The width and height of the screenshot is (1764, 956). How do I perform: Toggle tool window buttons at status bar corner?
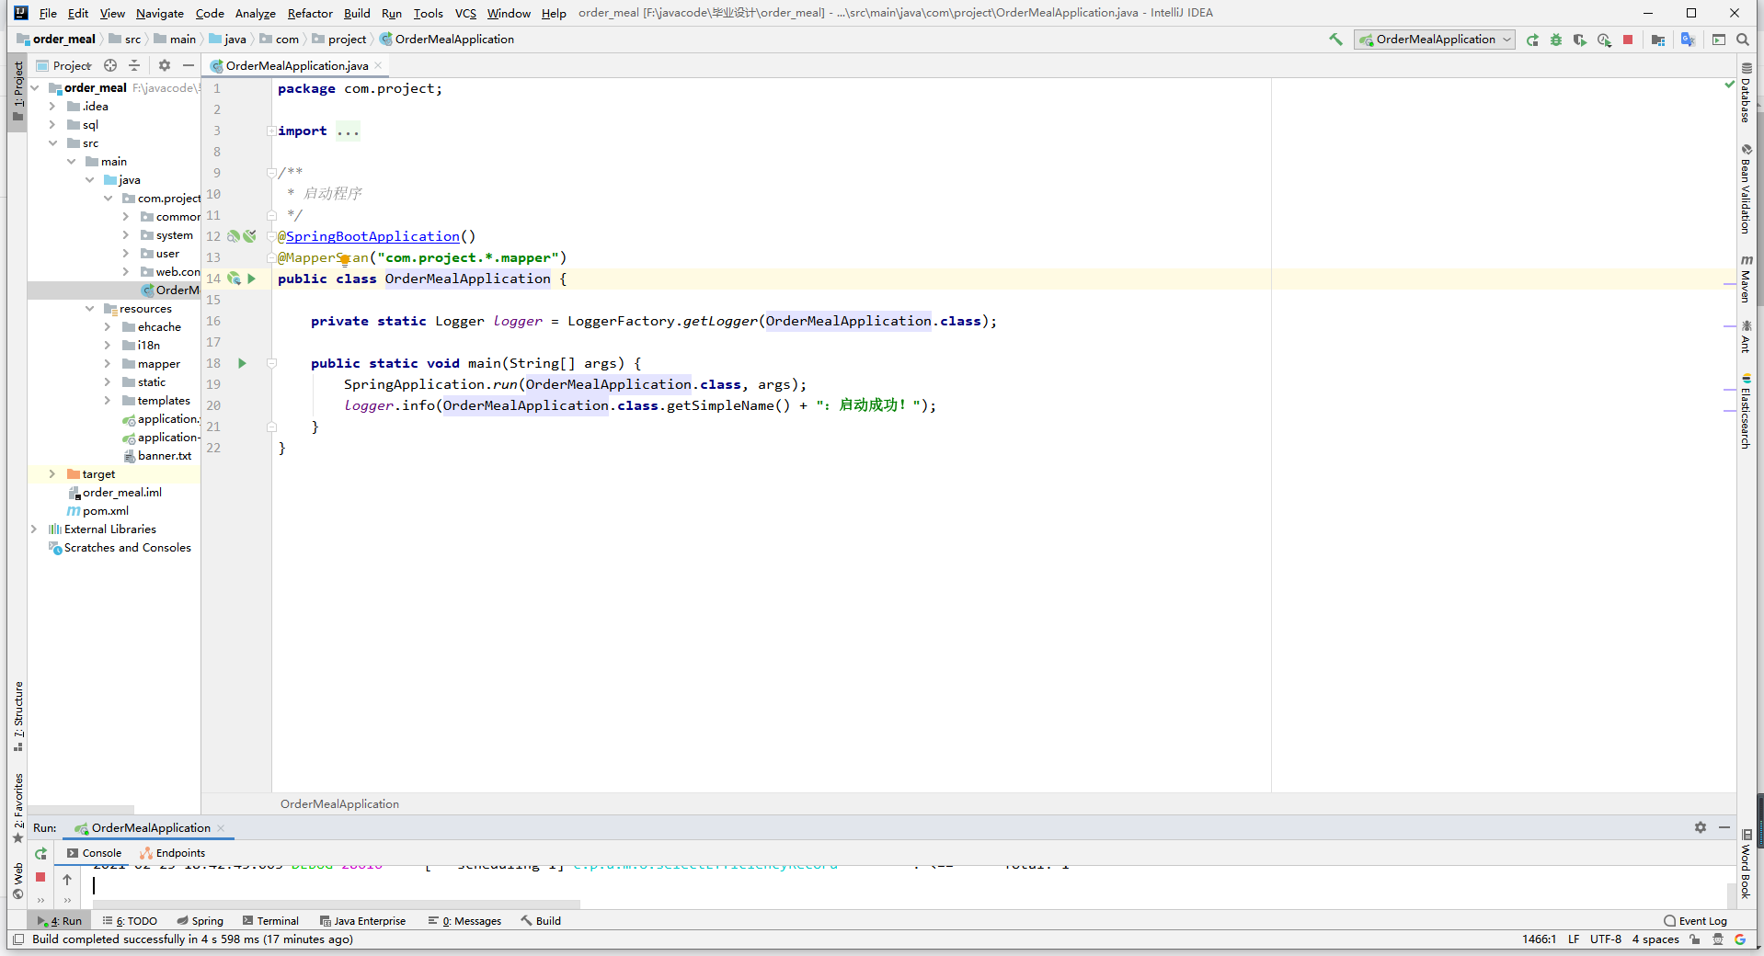pos(17,939)
